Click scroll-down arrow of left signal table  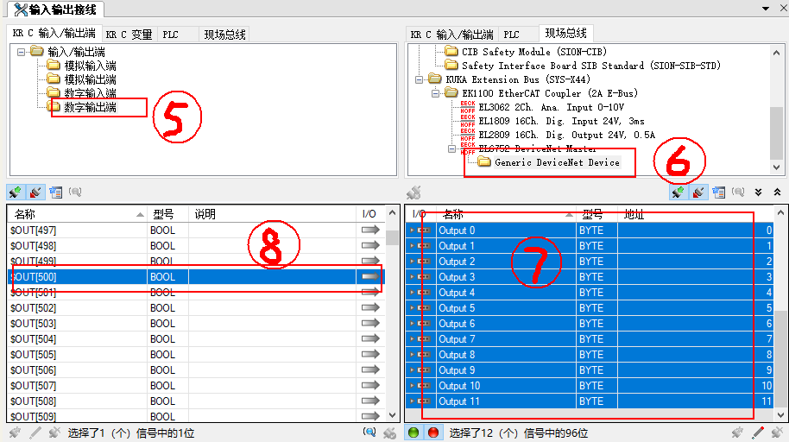(392, 415)
